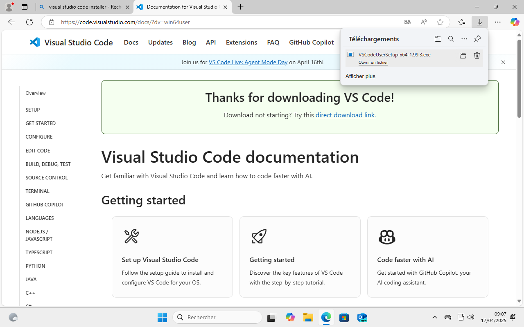Expand the EDIT CODE sidebar section
524x327 pixels.
(38, 151)
